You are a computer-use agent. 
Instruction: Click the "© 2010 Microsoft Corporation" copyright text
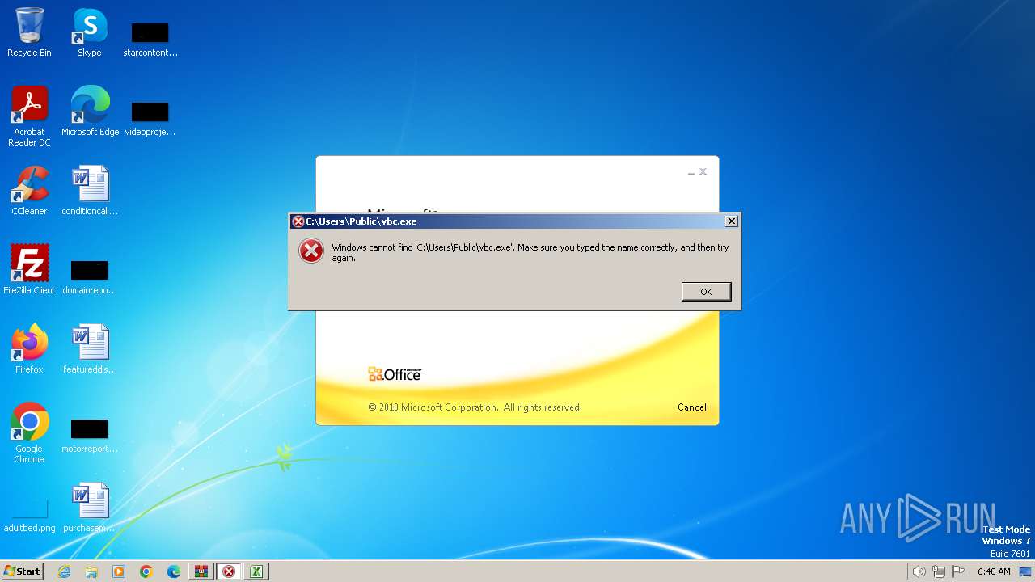pos(475,407)
